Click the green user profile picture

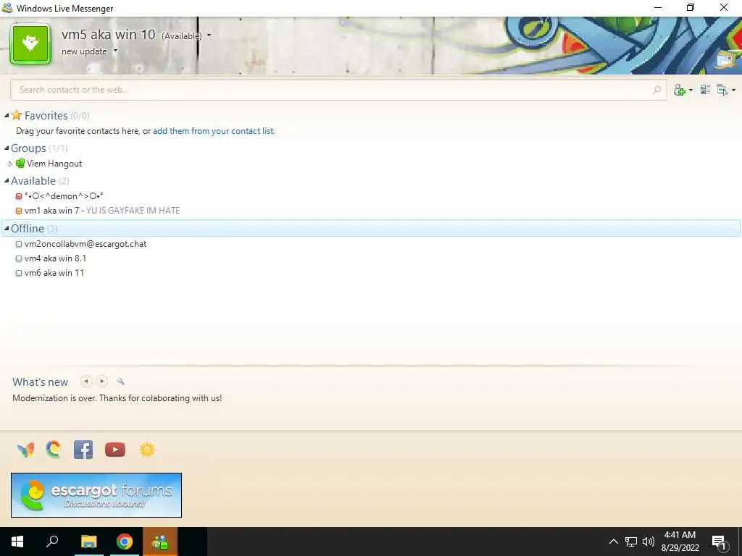(x=30, y=43)
